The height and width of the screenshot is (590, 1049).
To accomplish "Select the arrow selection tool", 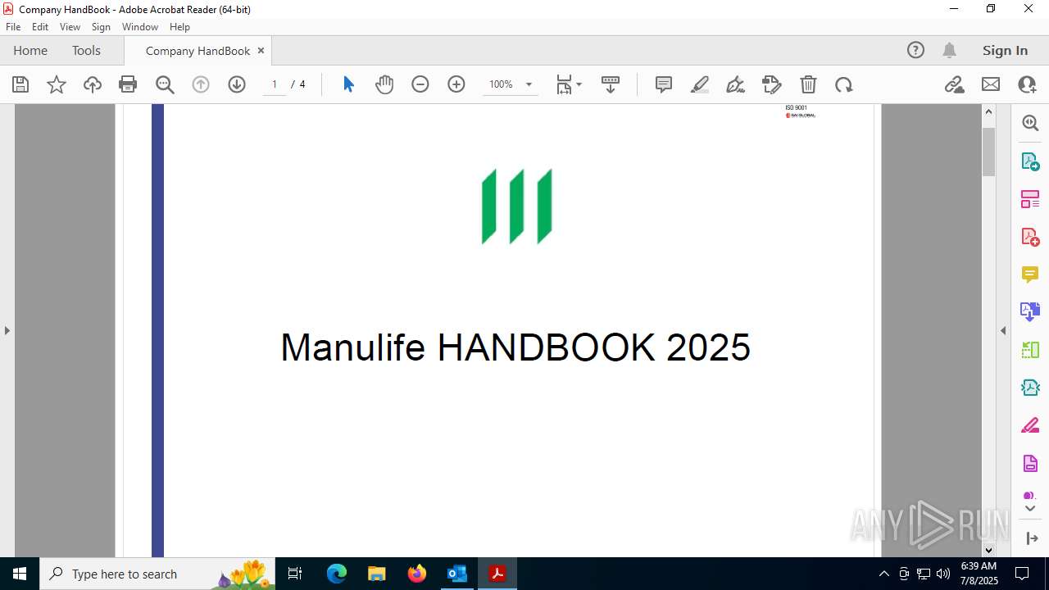I will pyautogui.click(x=348, y=84).
